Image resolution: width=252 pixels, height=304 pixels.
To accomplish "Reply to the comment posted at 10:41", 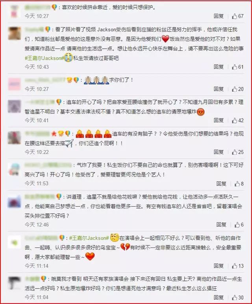I will pyautogui.click(x=219, y=121).
